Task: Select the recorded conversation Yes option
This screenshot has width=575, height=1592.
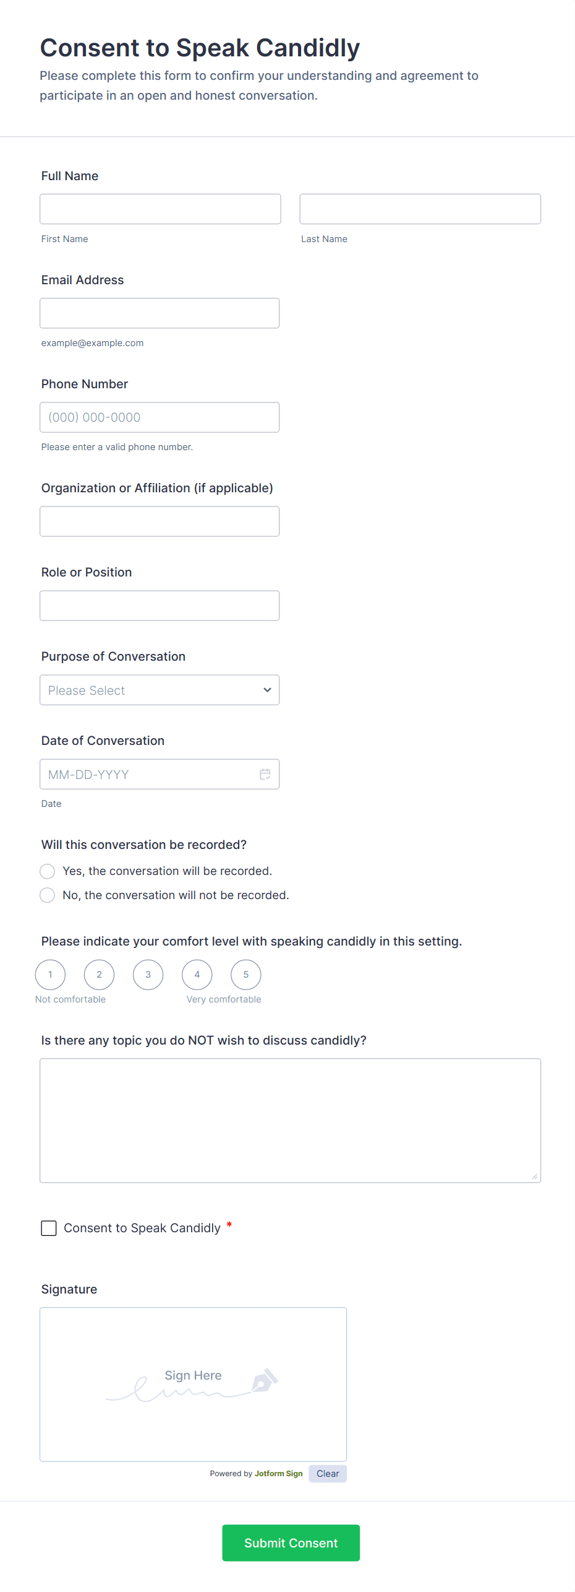Action: coord(48,871)
